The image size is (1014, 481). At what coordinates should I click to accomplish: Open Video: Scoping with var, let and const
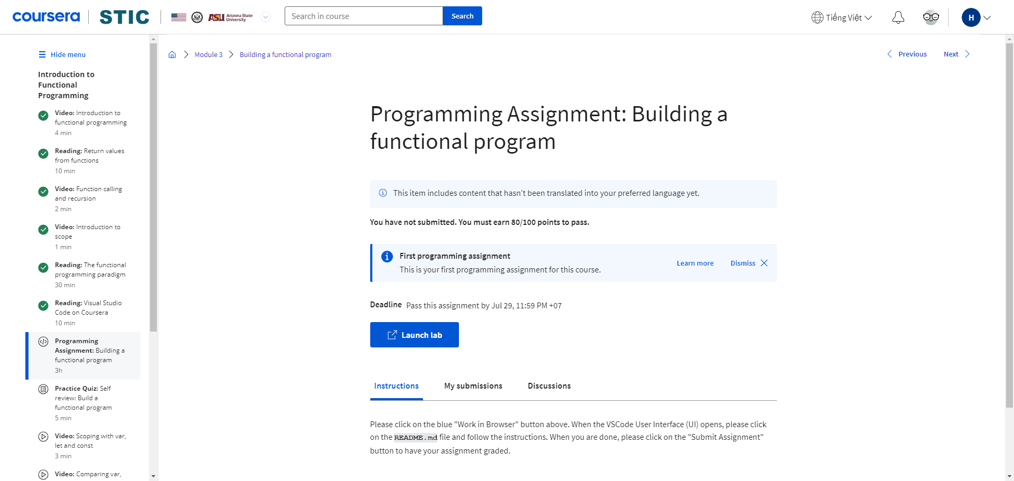click(x=84, y=446)
